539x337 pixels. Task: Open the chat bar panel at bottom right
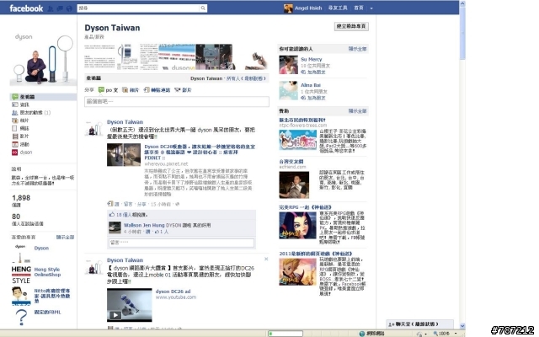click(419, 324)
